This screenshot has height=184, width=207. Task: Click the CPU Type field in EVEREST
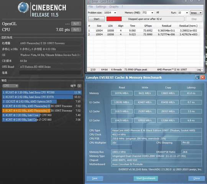click(156, 130)
